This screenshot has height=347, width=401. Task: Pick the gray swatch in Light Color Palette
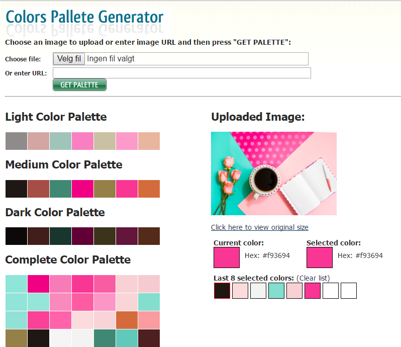(x=17, y=141)
